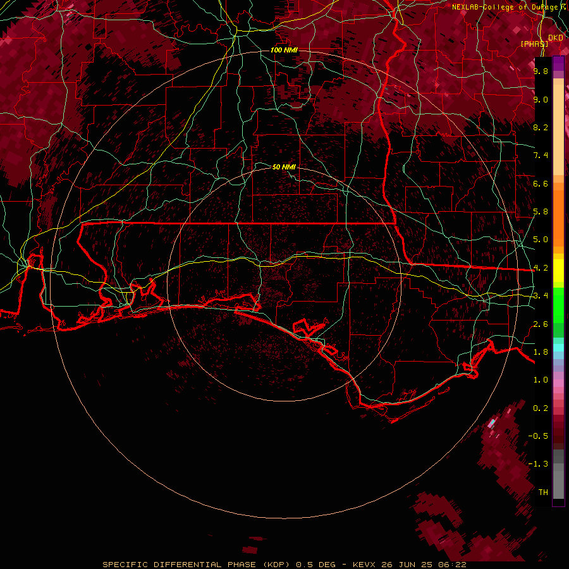The height and width of the screenshot is (569, 569).
Task: Click the 9.8 value on the color scale
Action: coord(541,71)
